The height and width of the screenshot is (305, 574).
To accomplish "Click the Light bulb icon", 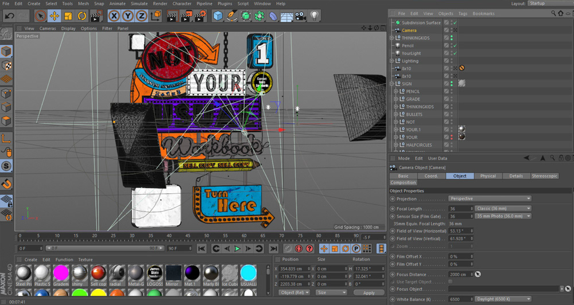I will pos(314,16).
